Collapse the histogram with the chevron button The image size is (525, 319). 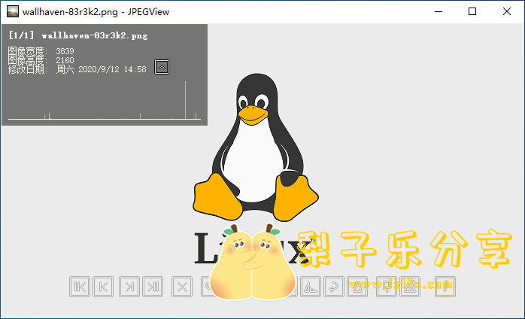pos(162,67)
